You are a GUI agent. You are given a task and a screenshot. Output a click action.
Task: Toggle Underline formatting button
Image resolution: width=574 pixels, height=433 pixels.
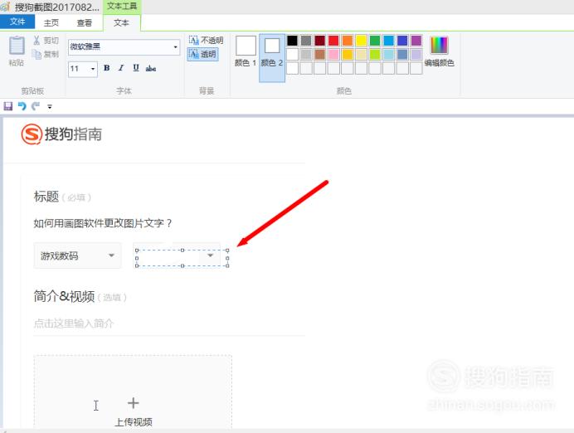pyautogui.click(x=136, y=68)
